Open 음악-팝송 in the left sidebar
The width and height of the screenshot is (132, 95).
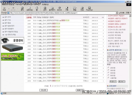coord(8,23)
